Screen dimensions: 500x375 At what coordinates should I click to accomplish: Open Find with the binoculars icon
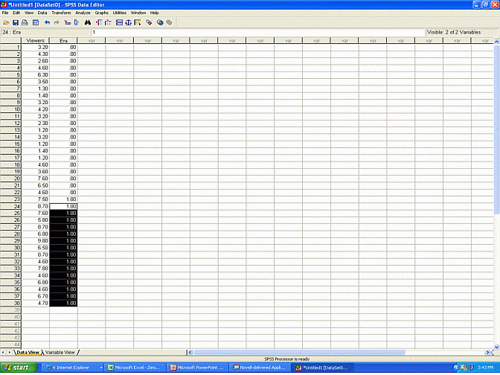[x=87, y=22]
